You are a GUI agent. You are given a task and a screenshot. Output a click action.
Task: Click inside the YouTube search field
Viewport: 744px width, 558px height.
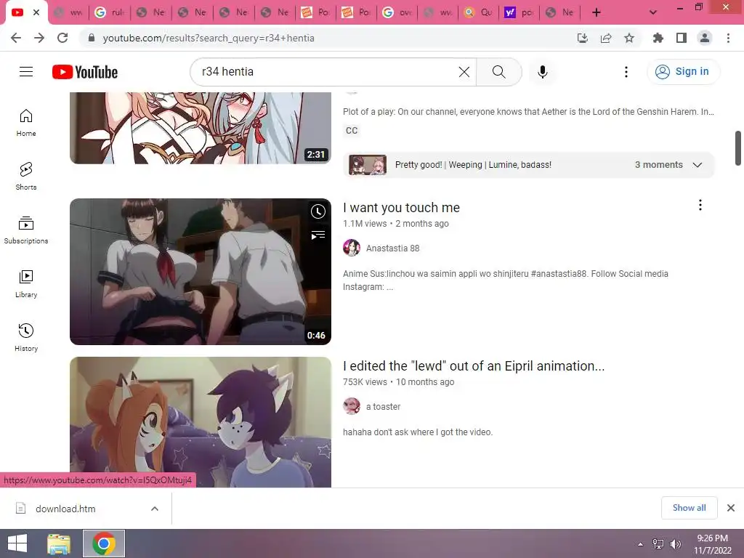328,72
